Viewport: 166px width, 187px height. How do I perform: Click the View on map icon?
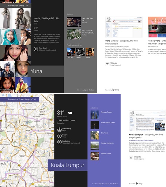pos(59,130)
